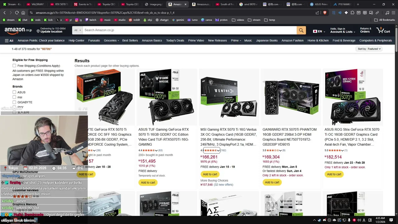Click the Amazon.co.jp logo

(x=18, y=30)
